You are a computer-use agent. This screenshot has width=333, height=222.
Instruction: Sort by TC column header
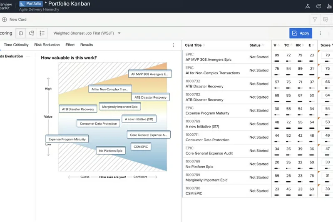tap(288, 45)
